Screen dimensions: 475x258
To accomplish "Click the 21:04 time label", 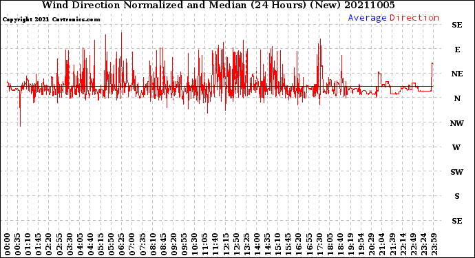I will 381,244.
